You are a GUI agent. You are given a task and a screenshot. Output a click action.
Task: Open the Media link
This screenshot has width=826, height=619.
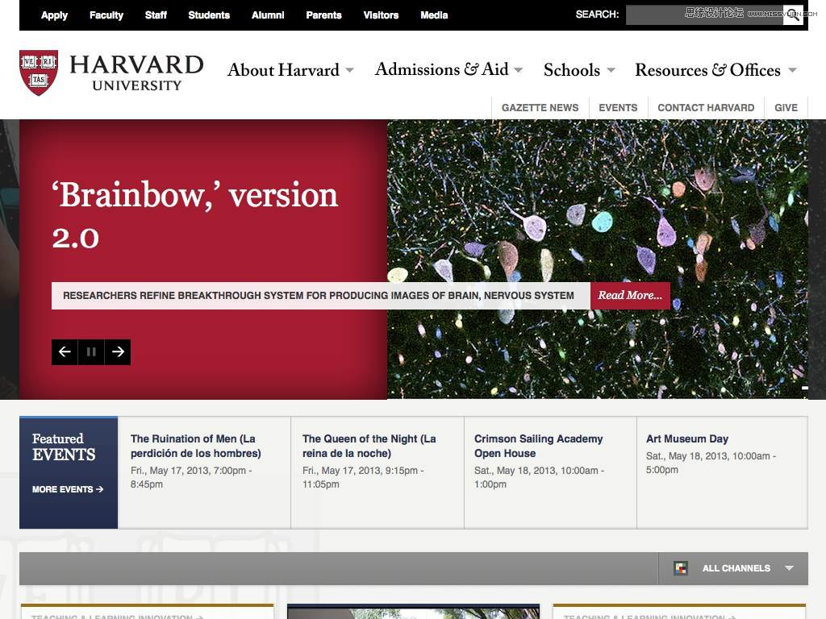434,15
